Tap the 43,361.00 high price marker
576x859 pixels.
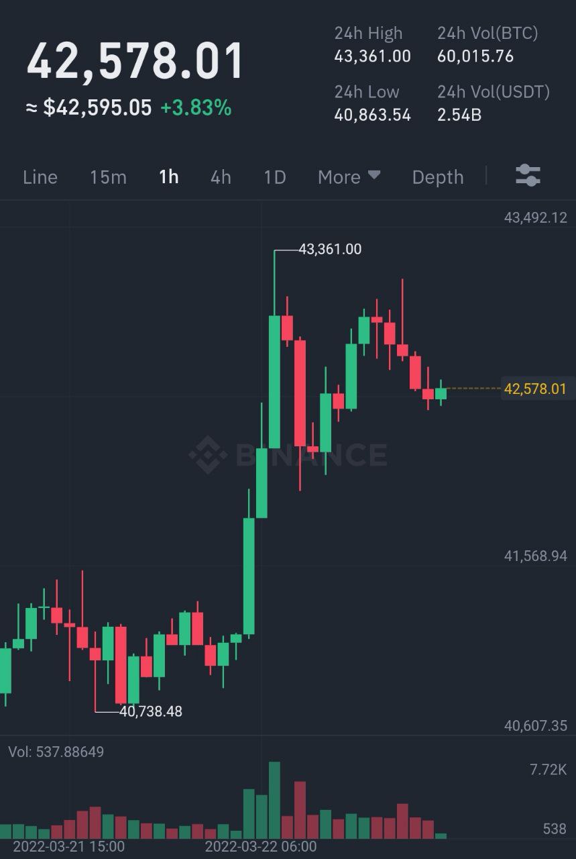330,250
